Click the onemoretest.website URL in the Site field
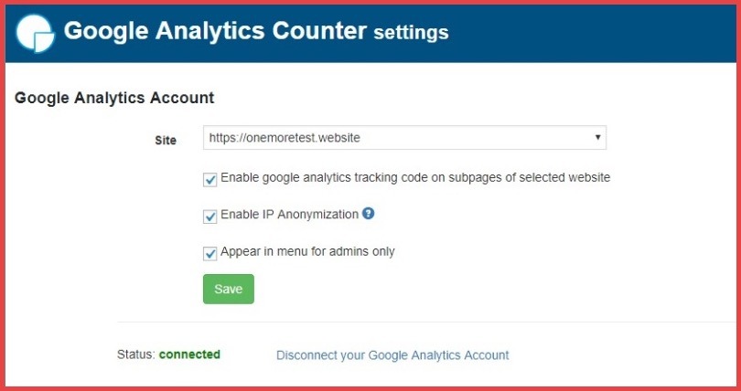The image size is (741, 391). pos(285,138)
